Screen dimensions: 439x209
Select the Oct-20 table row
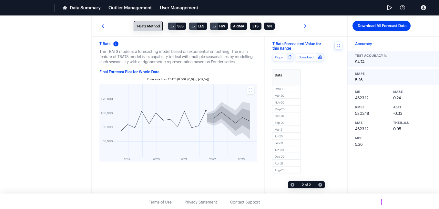tap(286, 116)
